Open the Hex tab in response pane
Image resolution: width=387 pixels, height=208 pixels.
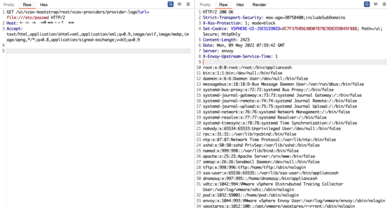tap(240, 5)
